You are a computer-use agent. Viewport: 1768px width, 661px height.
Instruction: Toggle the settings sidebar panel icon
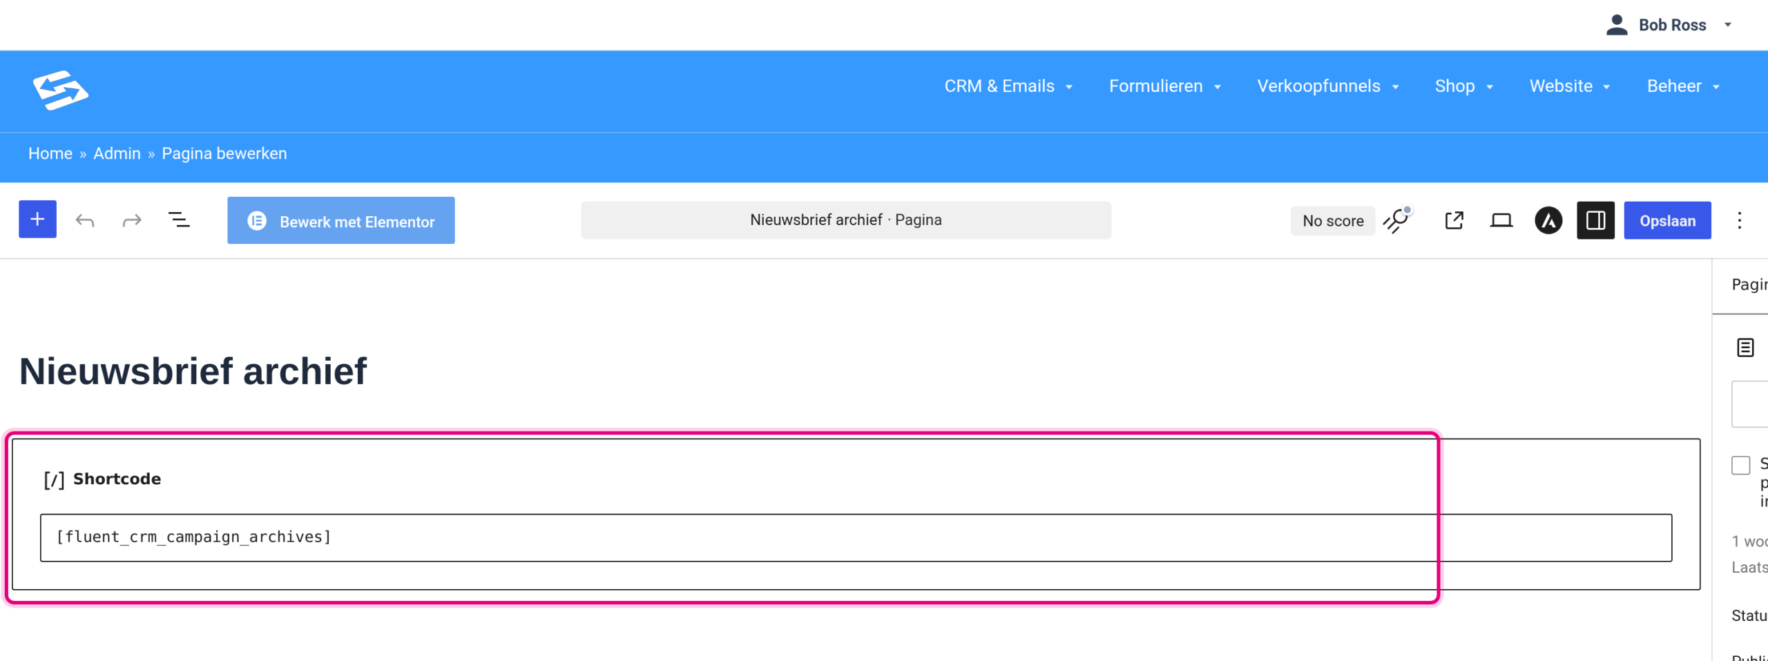(x=1595, y=220)
